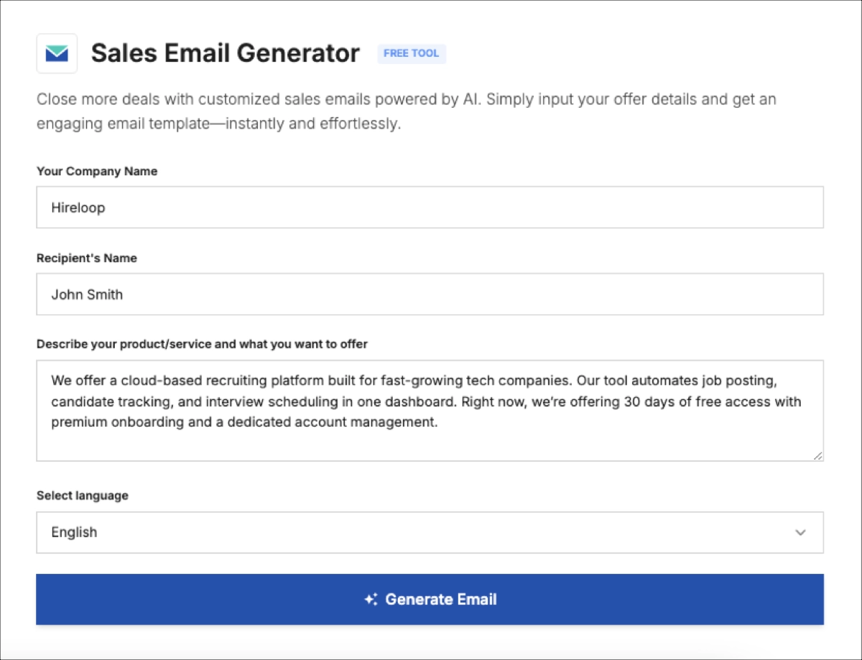862x660 pixels.
Task: Click the Sales Email Generator heading
Action: coord(225,53)
